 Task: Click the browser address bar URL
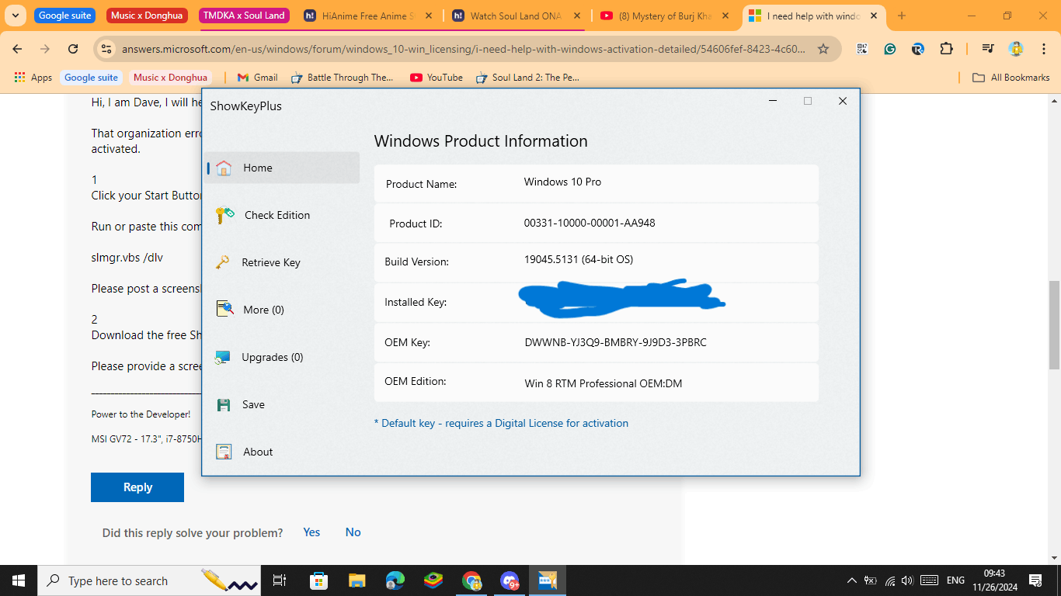(x=464, y=49)
